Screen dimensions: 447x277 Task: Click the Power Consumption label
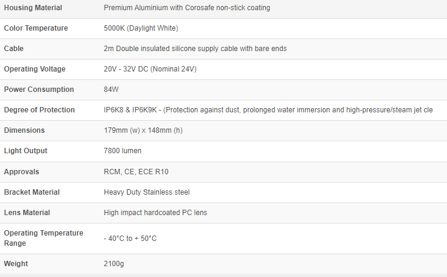[39, 90]
